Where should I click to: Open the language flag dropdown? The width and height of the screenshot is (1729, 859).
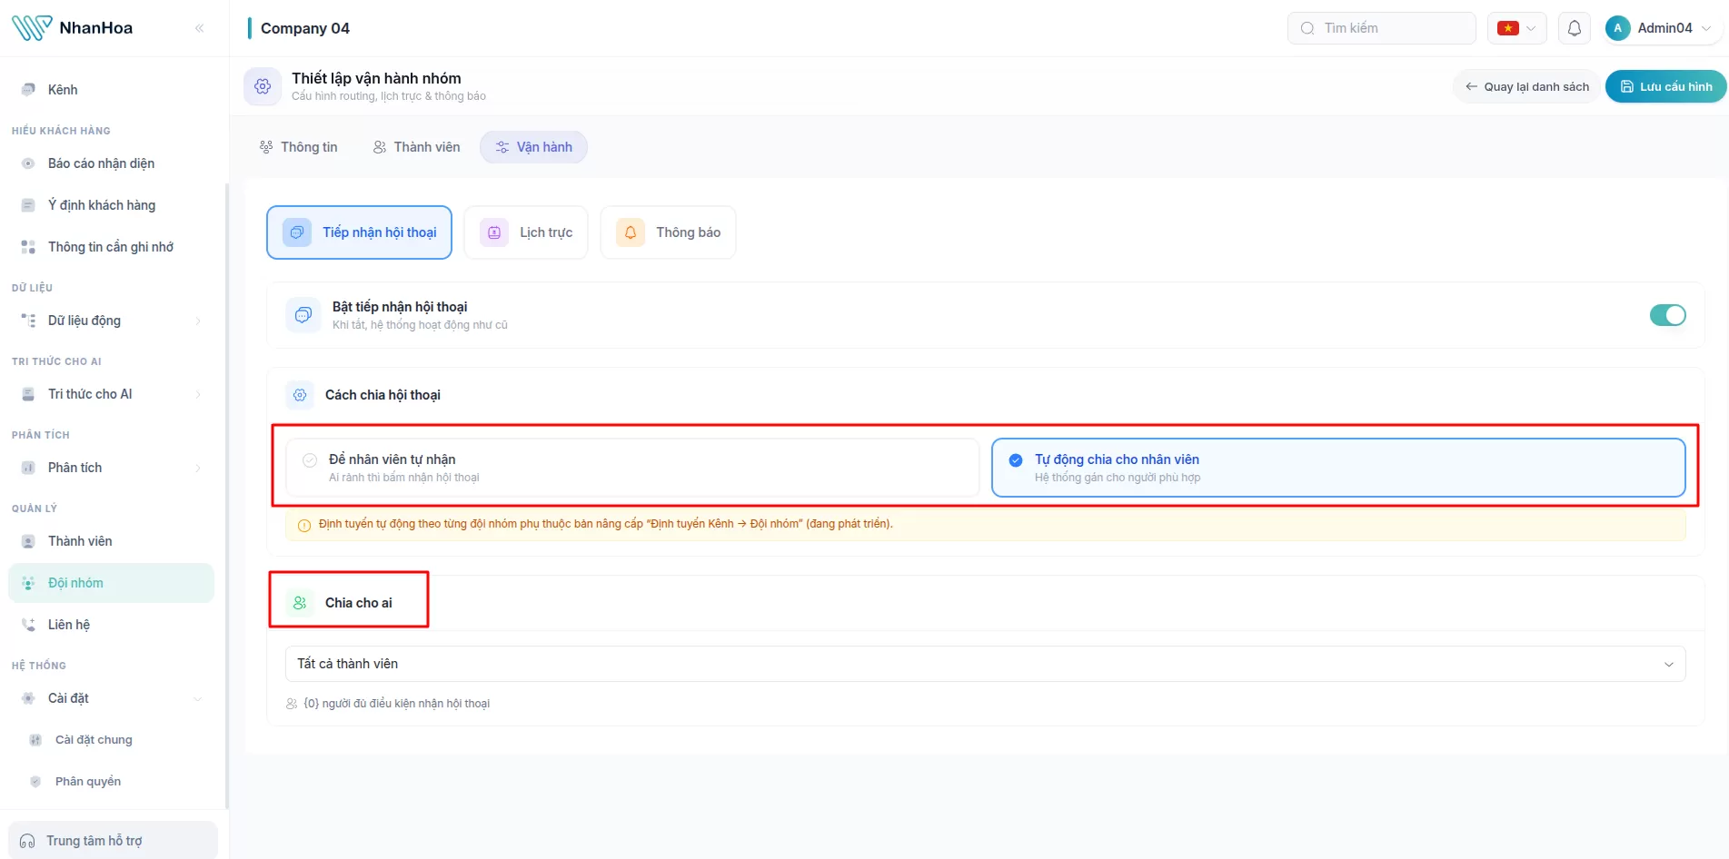[1517, 28]
